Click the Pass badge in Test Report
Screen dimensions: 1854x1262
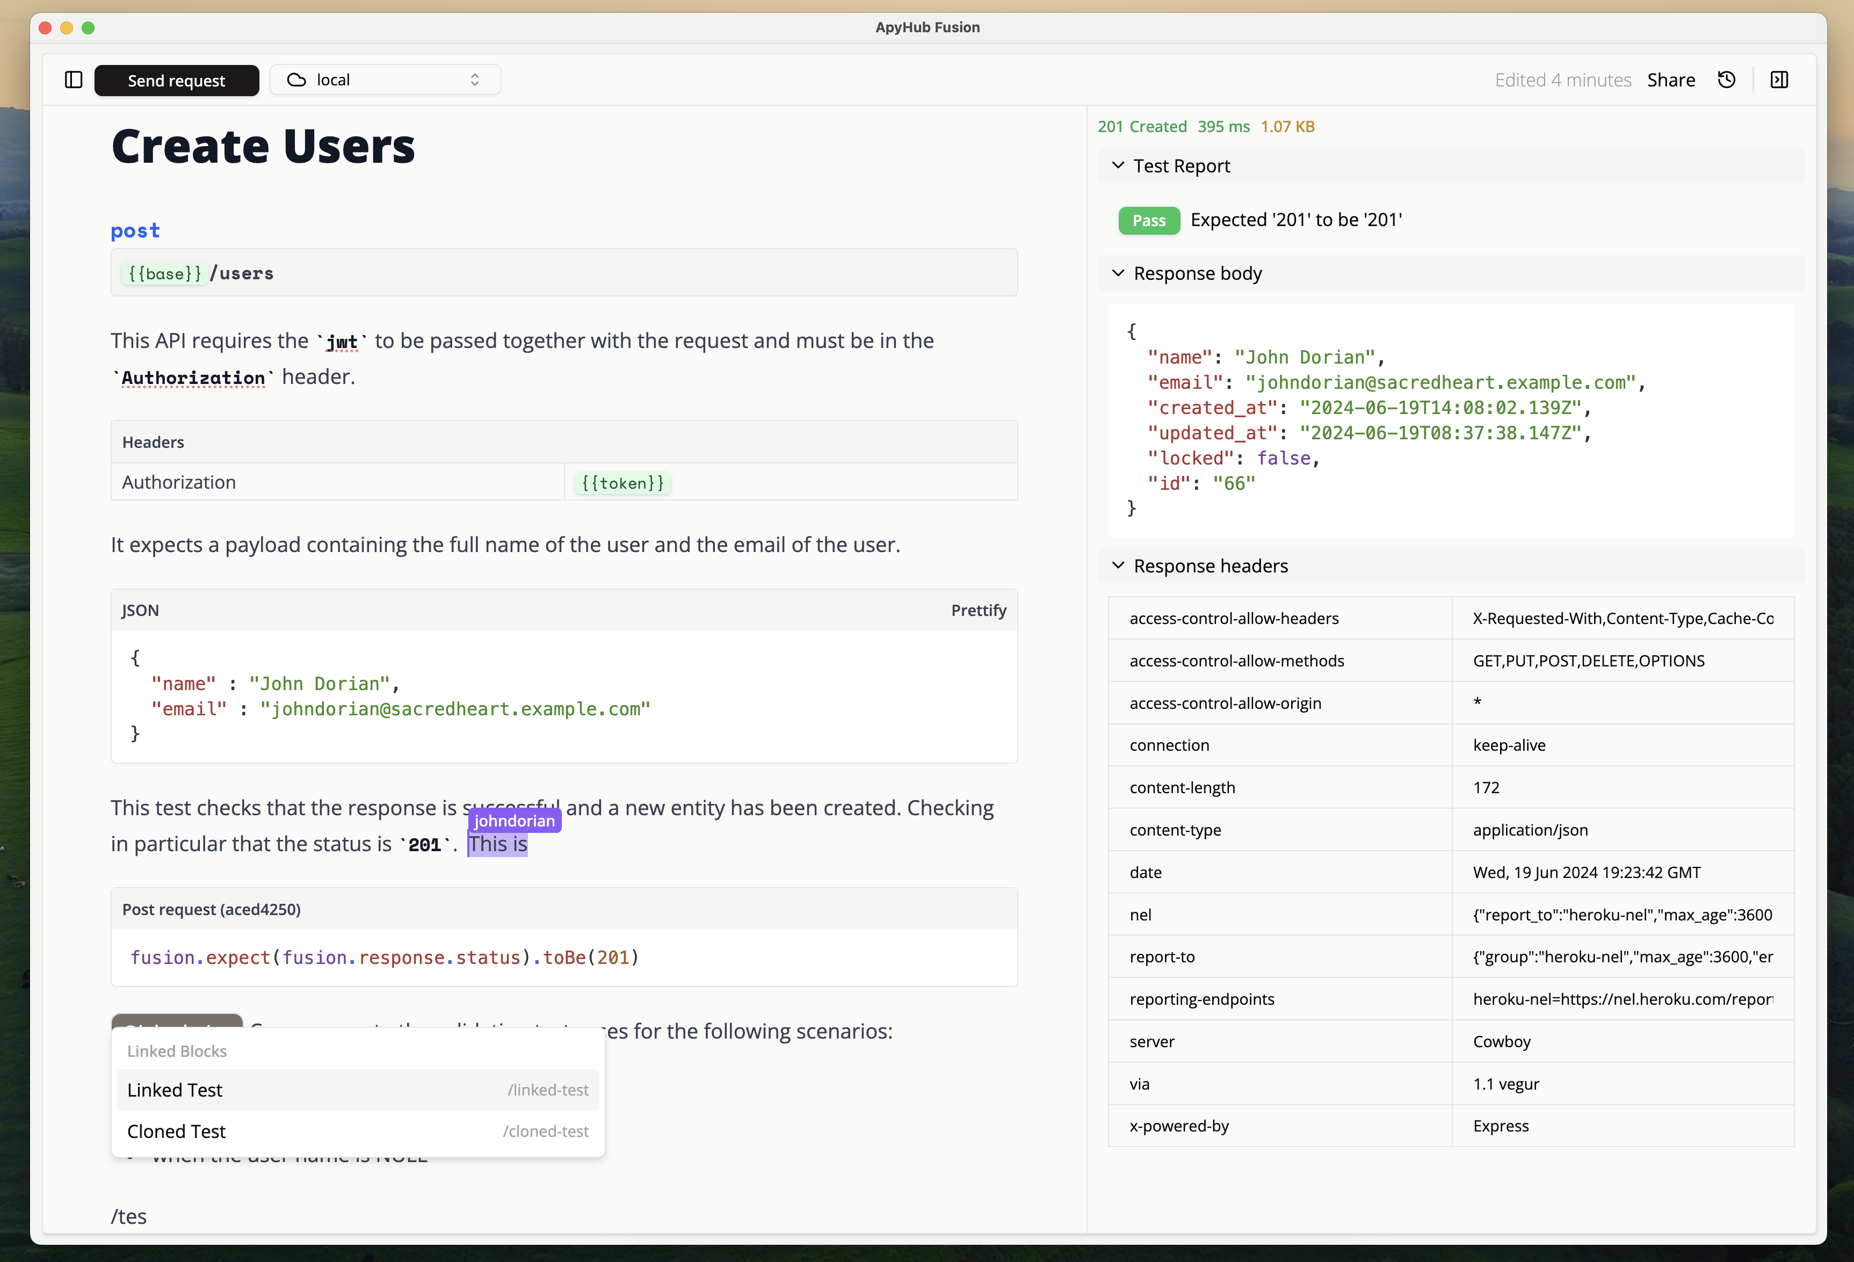(x=1149, y=220)
